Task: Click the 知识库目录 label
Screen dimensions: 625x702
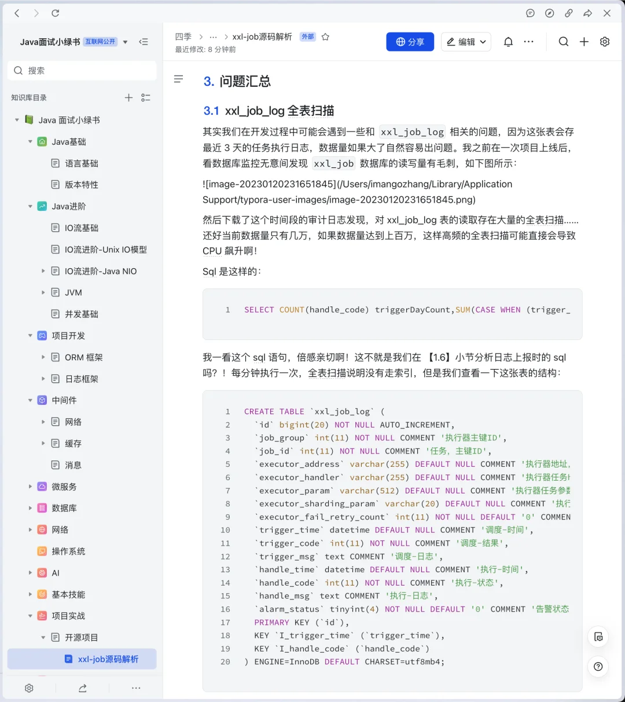Action: click(x=29, y=98)
